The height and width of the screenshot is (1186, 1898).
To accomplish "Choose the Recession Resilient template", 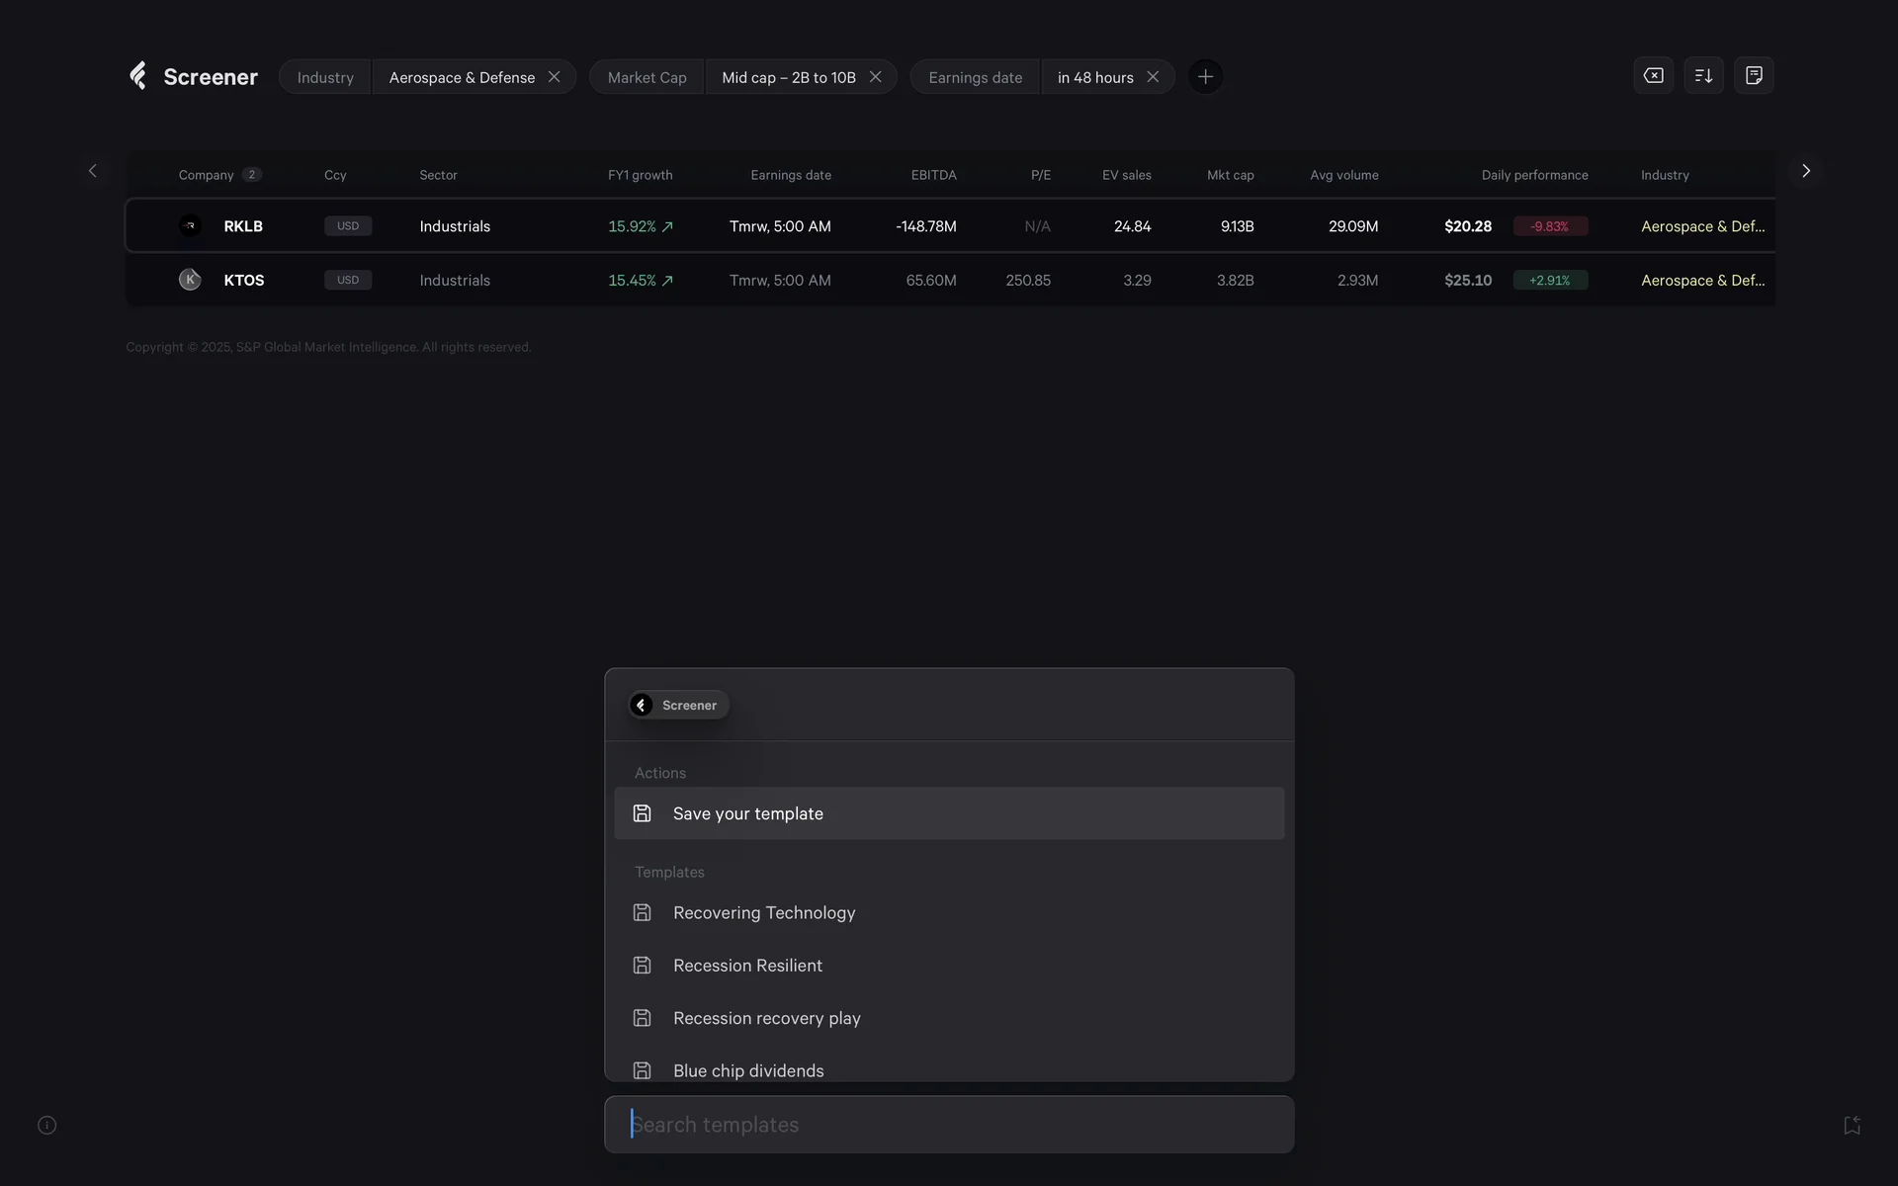I will click(747, 966).
